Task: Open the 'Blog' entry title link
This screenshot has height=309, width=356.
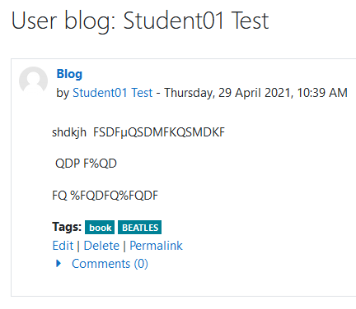Action: coord(69,74)
